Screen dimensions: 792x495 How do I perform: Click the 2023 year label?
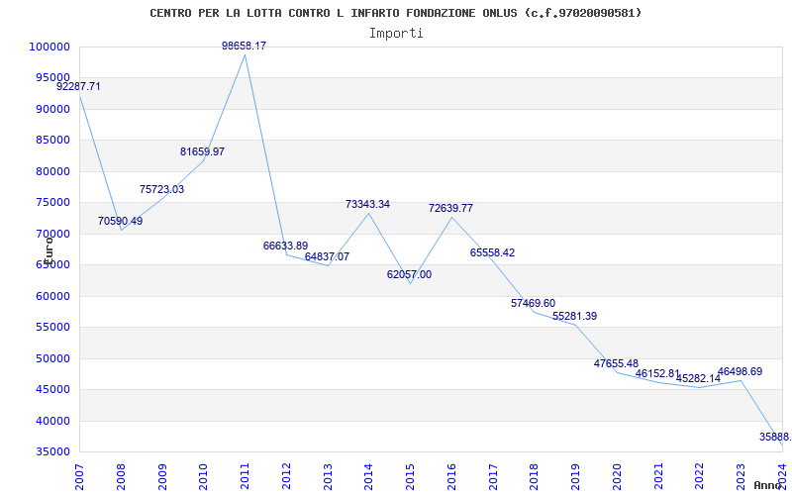(x=741, y=477)
